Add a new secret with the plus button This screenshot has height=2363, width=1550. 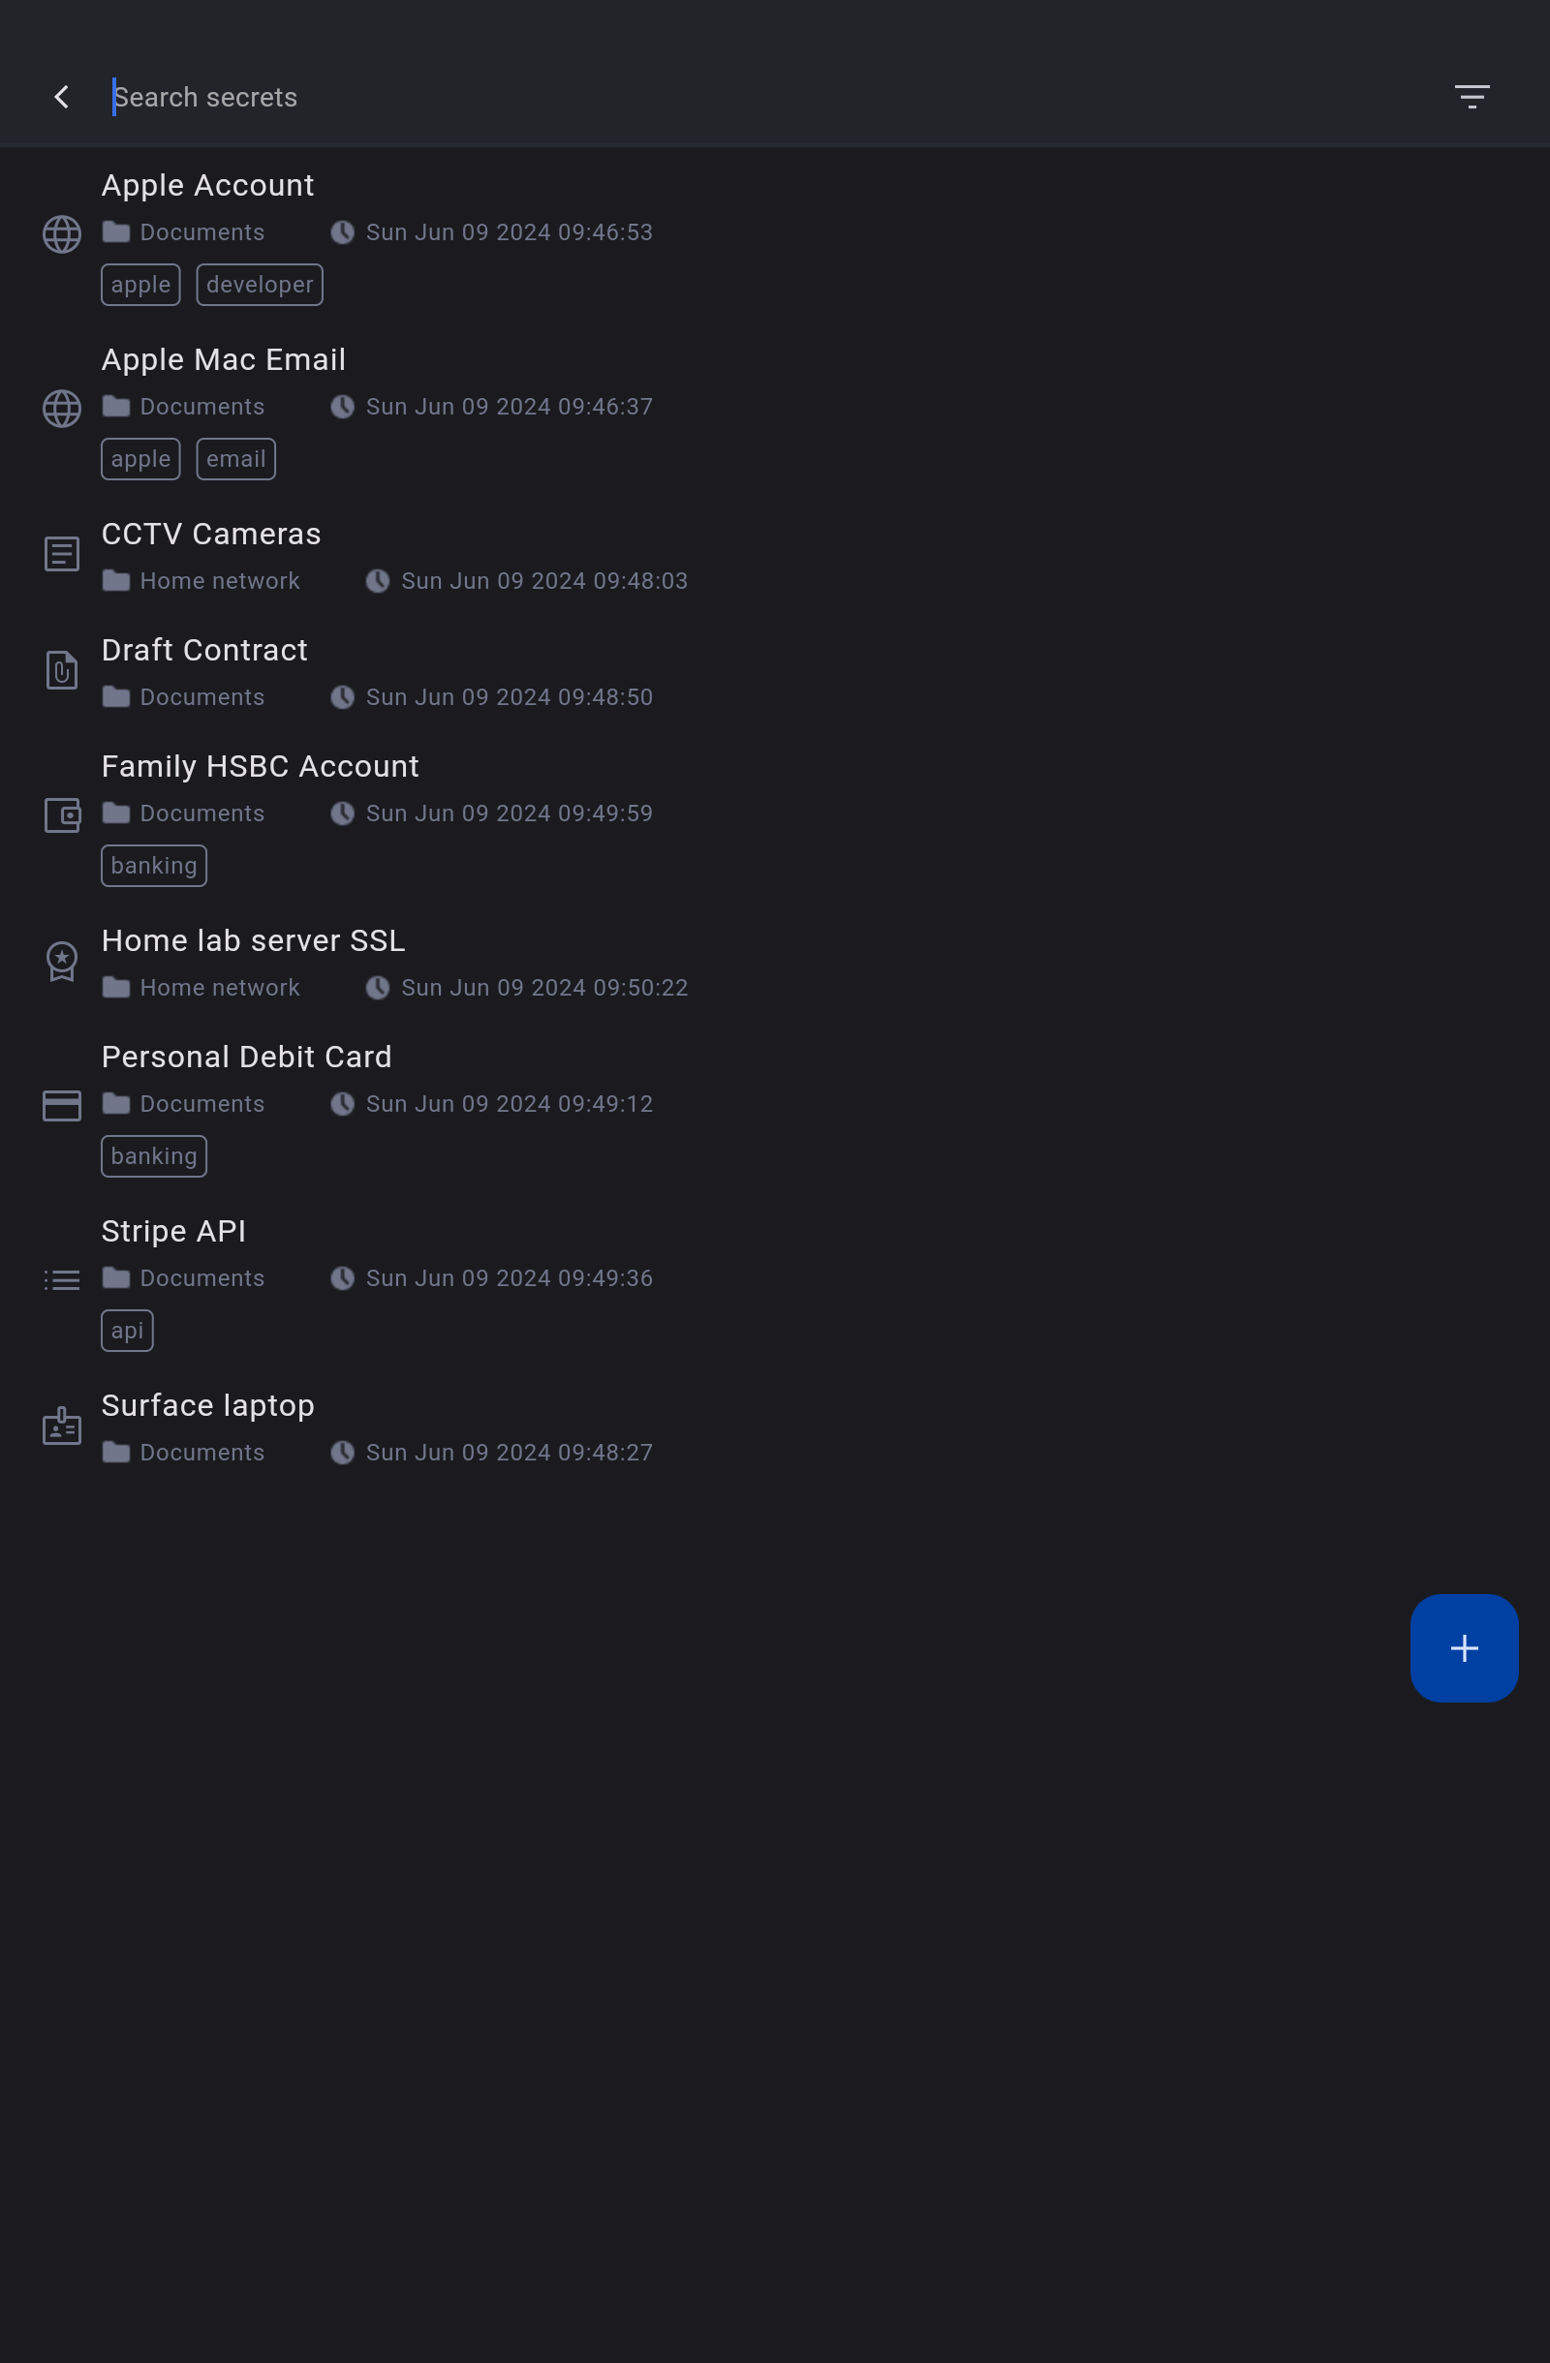tap(1464, 1648)
